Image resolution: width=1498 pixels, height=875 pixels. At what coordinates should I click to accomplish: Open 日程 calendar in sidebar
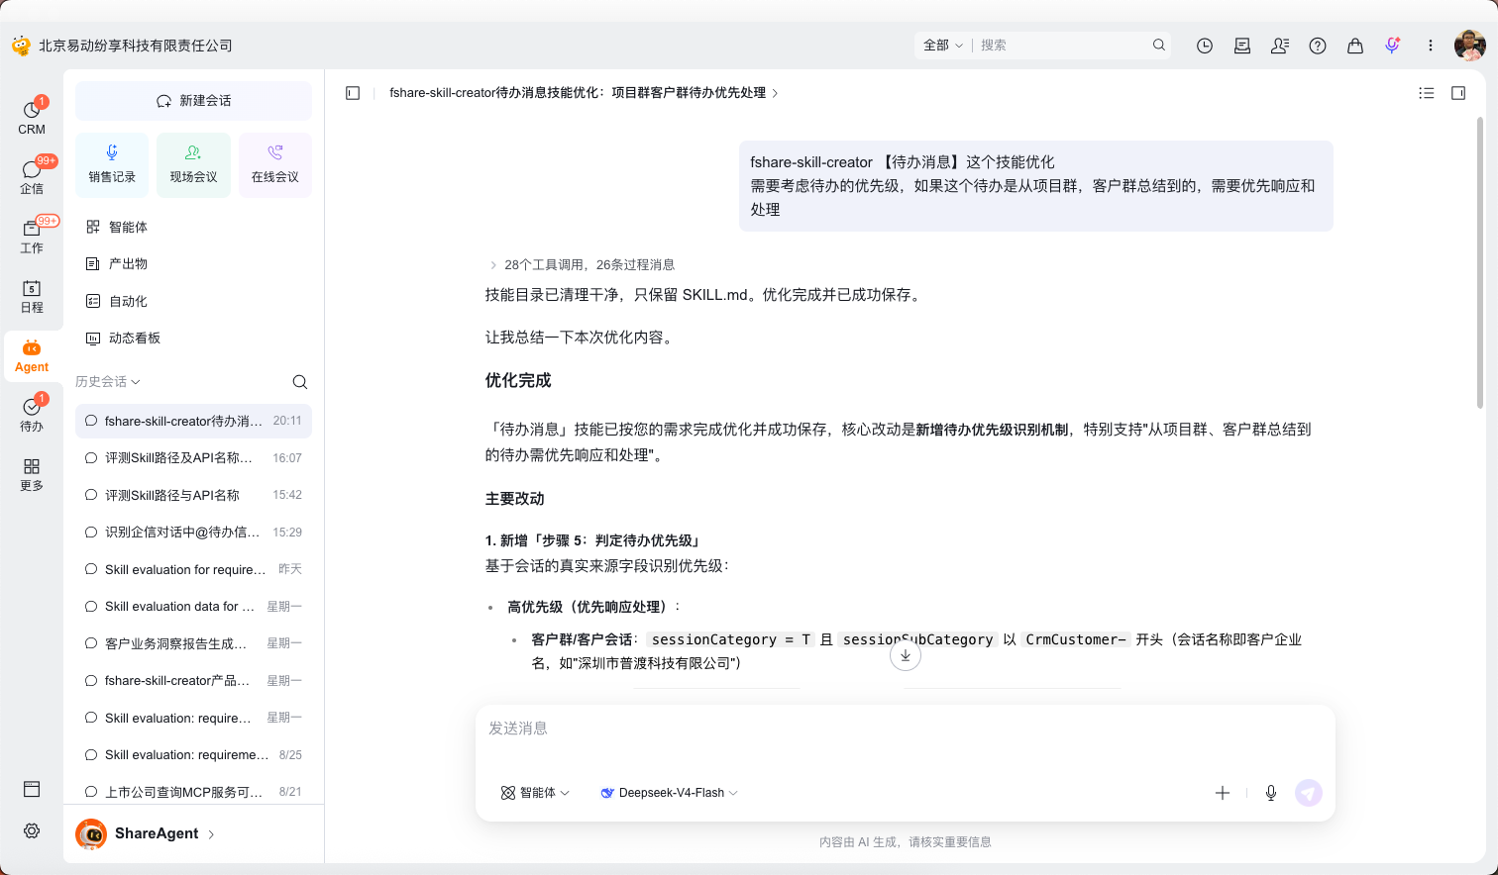coord(32,295)
